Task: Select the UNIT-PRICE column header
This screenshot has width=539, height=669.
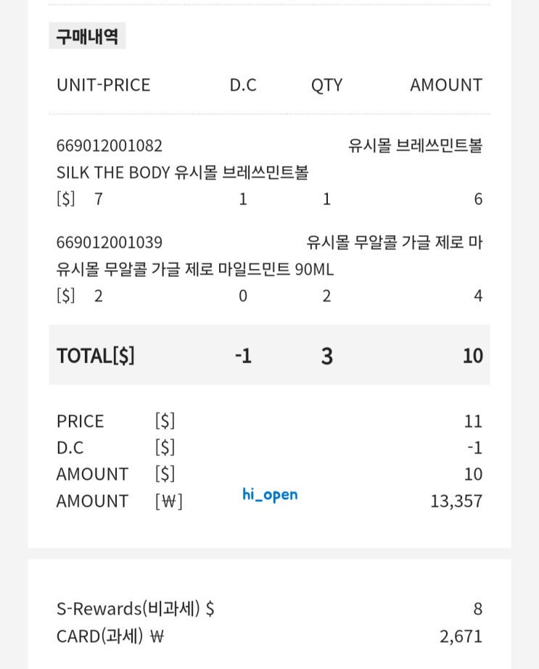Action: [x=103, y=85]
